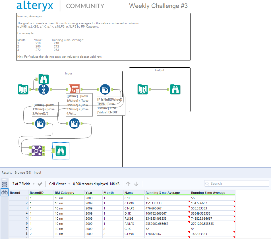Click Running 6 mo Average column header
Image resolution: width=271 pixels, height=239 pixels.
tap(213, 193)
